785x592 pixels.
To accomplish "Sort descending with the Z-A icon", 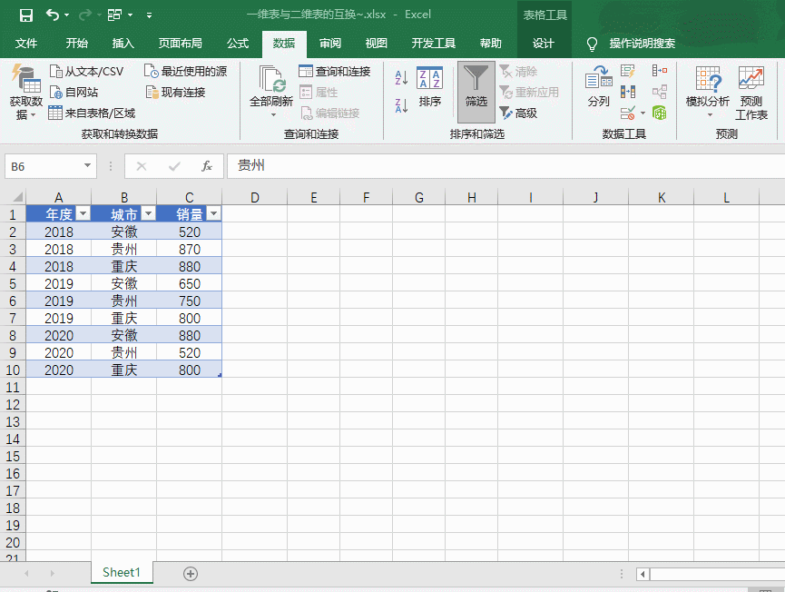I will [401, 105].
